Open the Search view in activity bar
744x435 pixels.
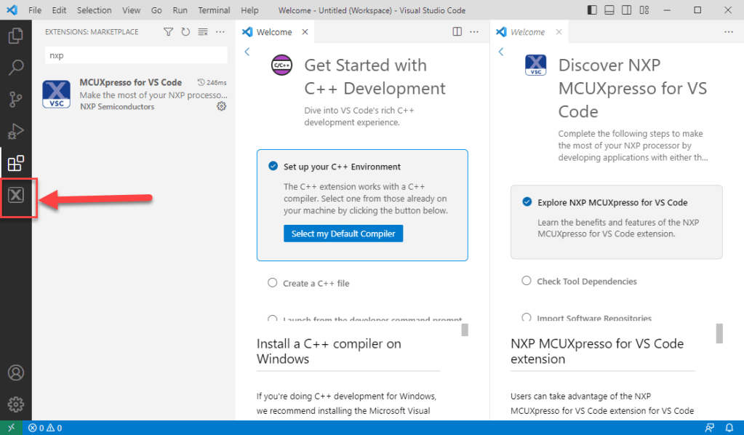[15, 68]
